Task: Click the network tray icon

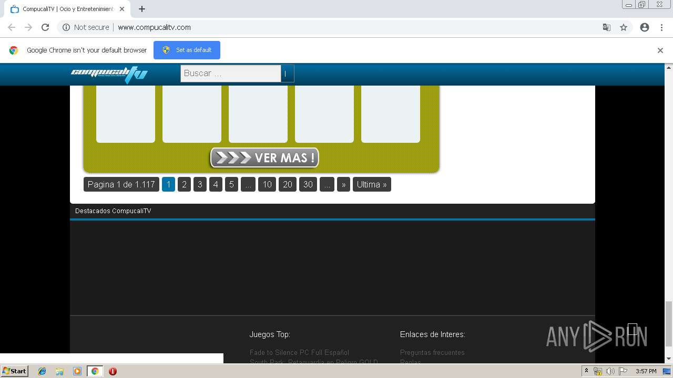Action: pos(598,371)
